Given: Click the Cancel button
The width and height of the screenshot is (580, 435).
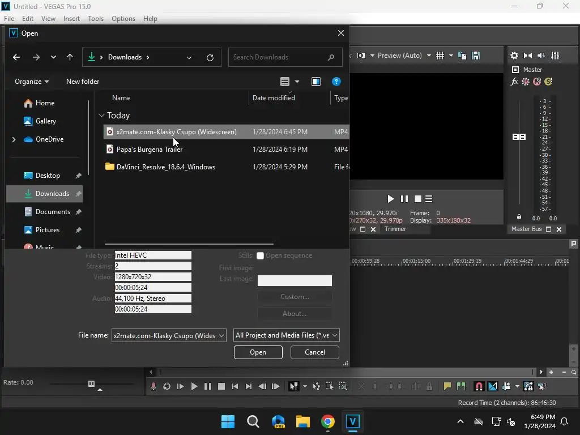Looking at the screenshot, I should [x=315, y=352].
